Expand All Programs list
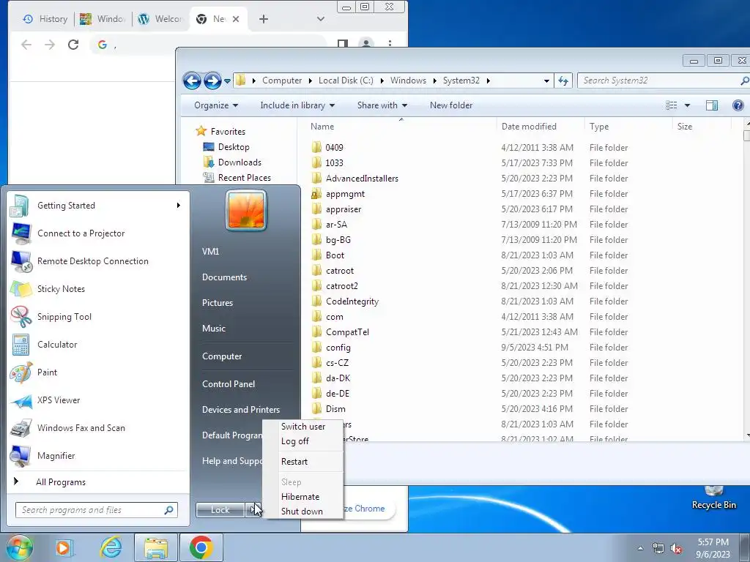This screenshot has height=562, width=750. pyautogui.click(x=98, y=482)
